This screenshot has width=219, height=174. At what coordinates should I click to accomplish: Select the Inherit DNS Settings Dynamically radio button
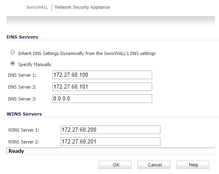point(13,52)
